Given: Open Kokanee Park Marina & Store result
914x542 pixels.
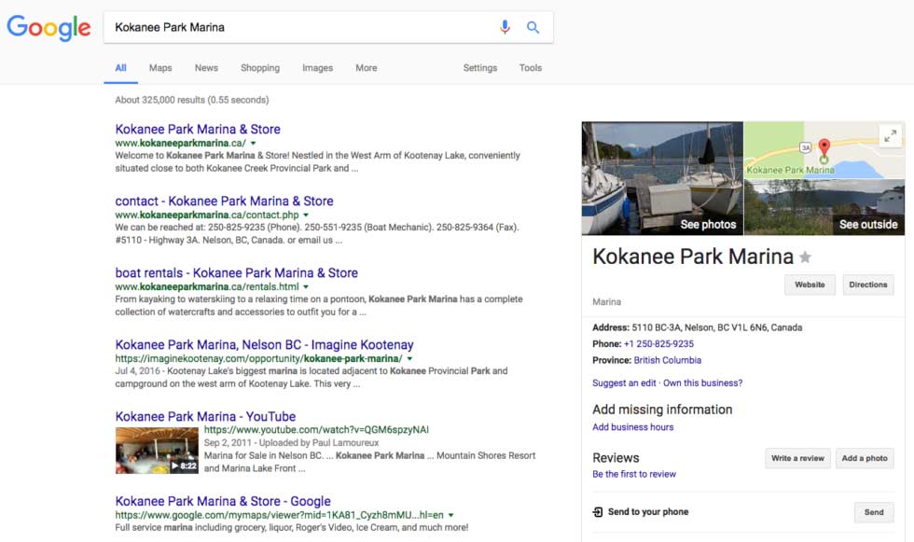Looking at the screenshot, I should (x=198, y=129).
